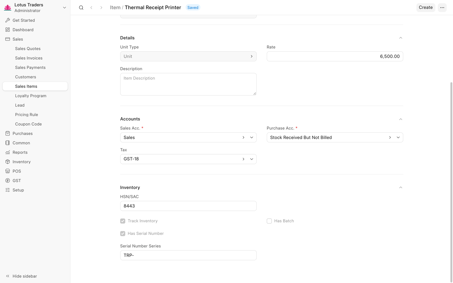This screenshot has width=453, height=283.
Task: Open linked Sales account via arrow icon
Action: coord(243,138)
